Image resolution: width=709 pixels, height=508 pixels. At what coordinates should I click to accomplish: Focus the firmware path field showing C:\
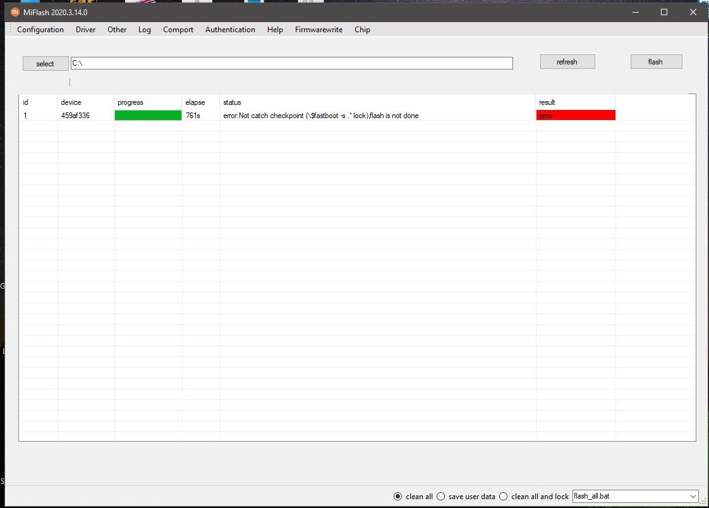(x=292, y=63)
